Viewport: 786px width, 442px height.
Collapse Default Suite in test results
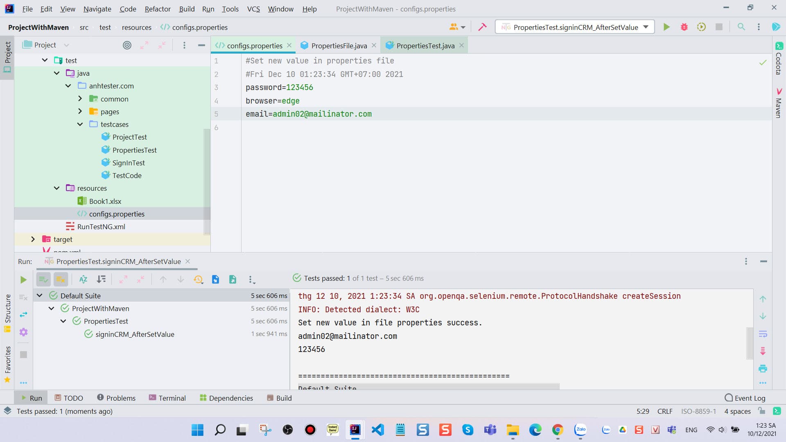pos(39,295)
